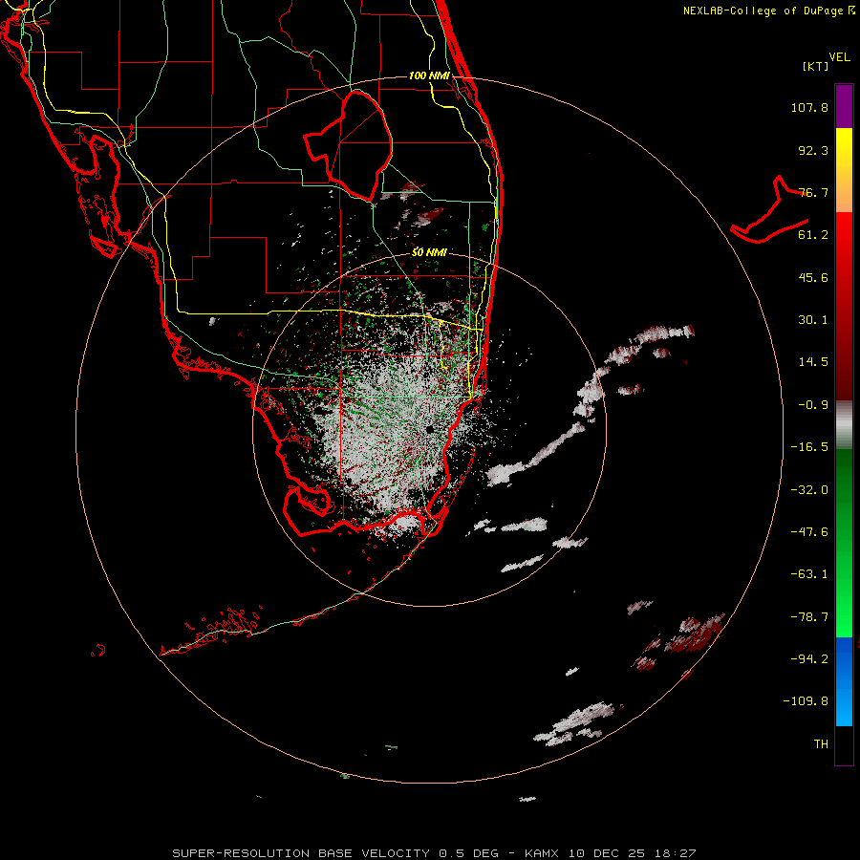Click the -78.7 velocity legend value
Screen dimensions: 860x860
[809, 617]
